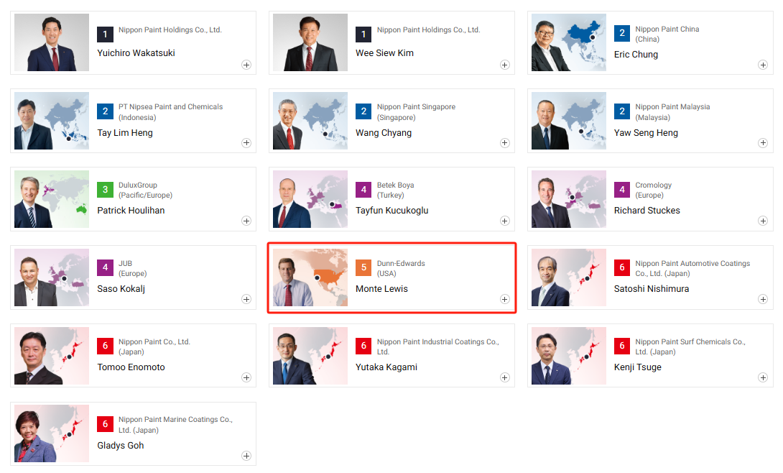Select Richard Stuckes photo with Europe map
The image size is (783, 473).
(569, 199)
